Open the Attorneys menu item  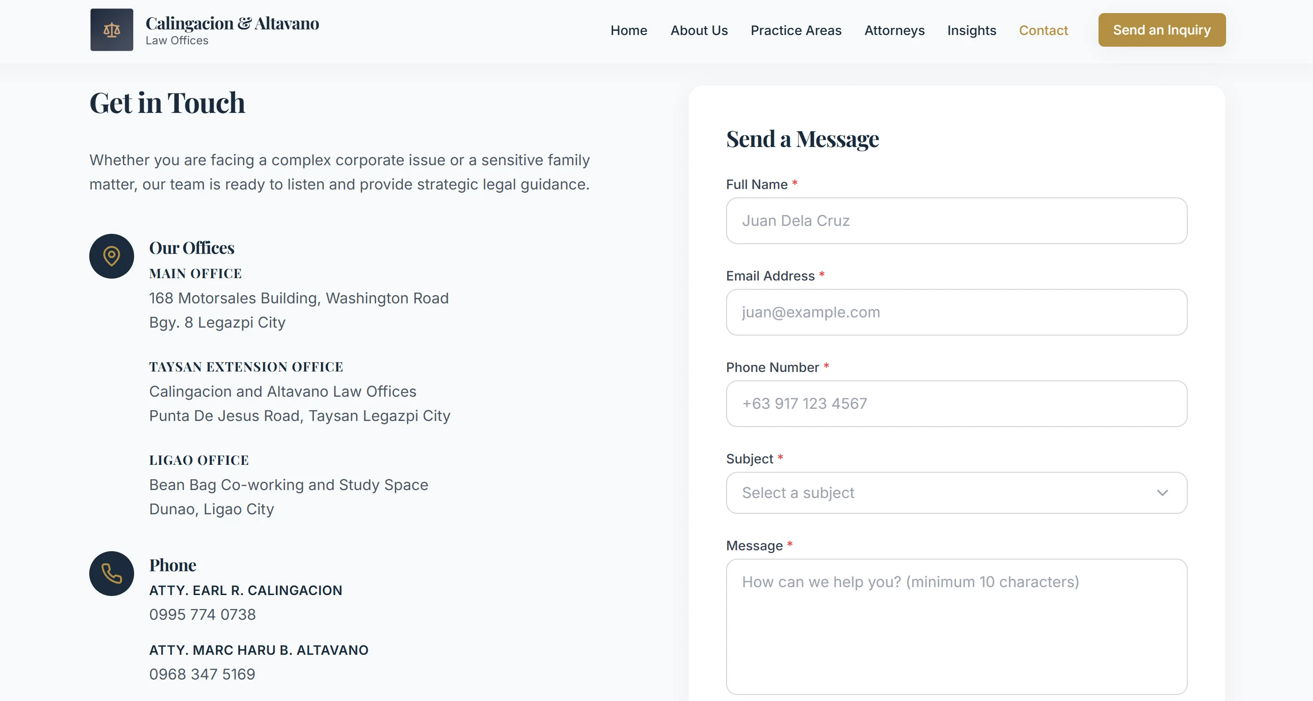click(894, 30)
